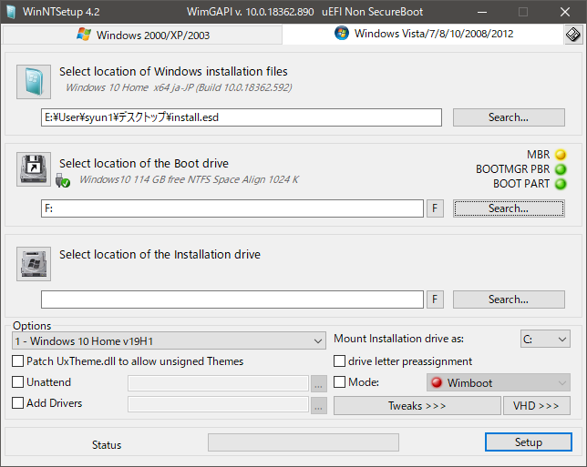Enable Patch UxTheme.dll for unsigned Themes
The height and width of the screenshot is (467, 587).
click(17, 361)
